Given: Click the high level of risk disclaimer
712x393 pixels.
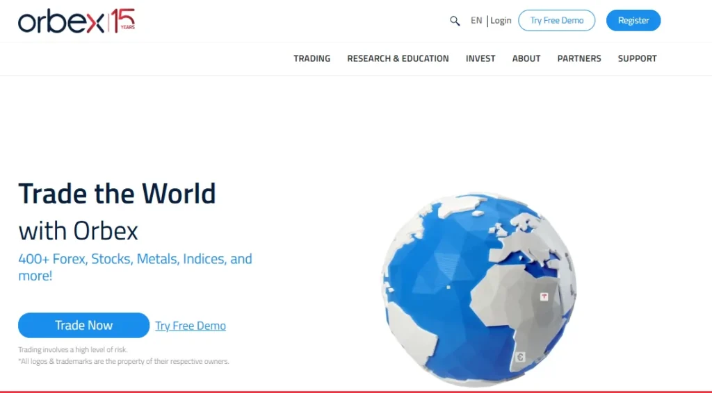Looking at the screenshot, I should coord(73,349).
